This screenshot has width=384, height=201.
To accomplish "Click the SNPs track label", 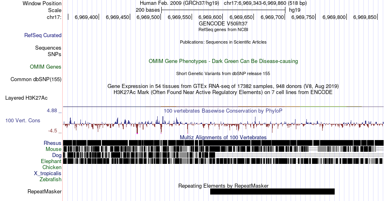I will pyautogui.click(x=55, y=54).
